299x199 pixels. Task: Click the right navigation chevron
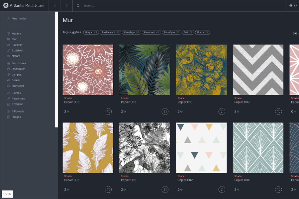(x=66, y=6)
